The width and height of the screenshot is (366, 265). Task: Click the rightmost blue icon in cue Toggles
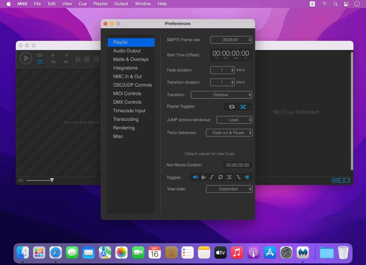(x=247, y=177)
